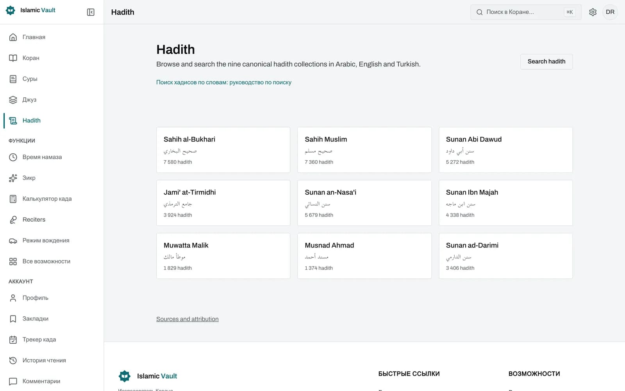Open the Sunan Ibn Majah card
Screen dimensions: 625x391
coord(505,203)
